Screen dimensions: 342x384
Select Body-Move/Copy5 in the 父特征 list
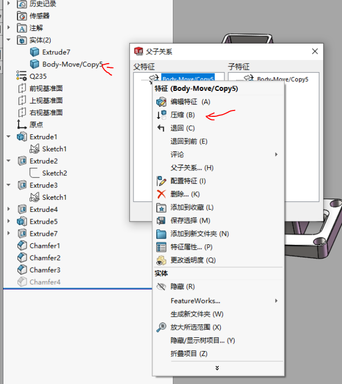[x=188, y=79]
